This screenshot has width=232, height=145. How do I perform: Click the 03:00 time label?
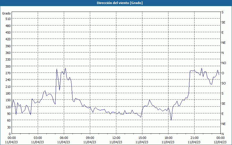[x=38, y=138]
